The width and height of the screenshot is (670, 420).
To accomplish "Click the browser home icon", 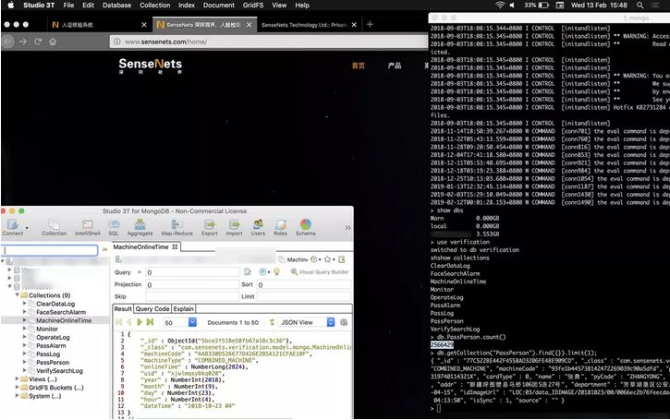I will (x=53, y=42).
